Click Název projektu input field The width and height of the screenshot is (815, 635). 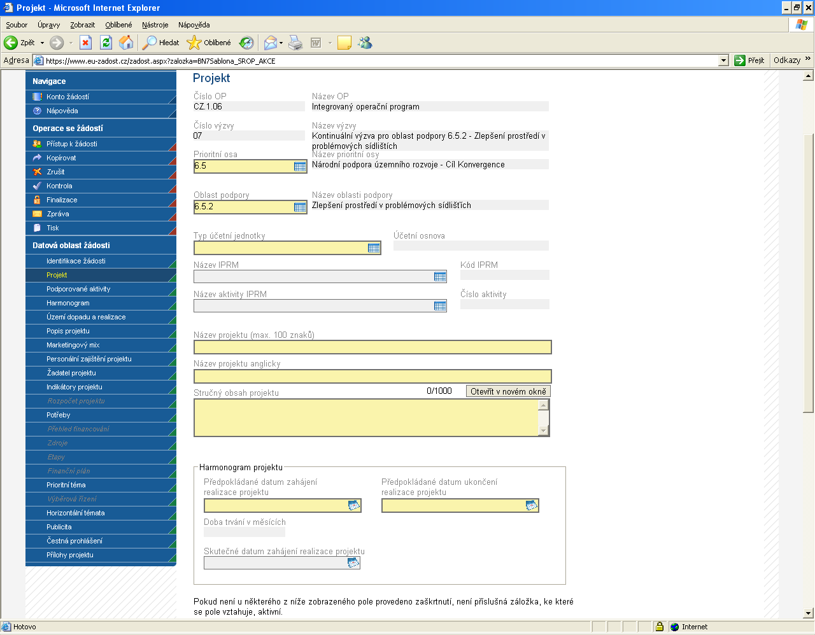[372, 347]
